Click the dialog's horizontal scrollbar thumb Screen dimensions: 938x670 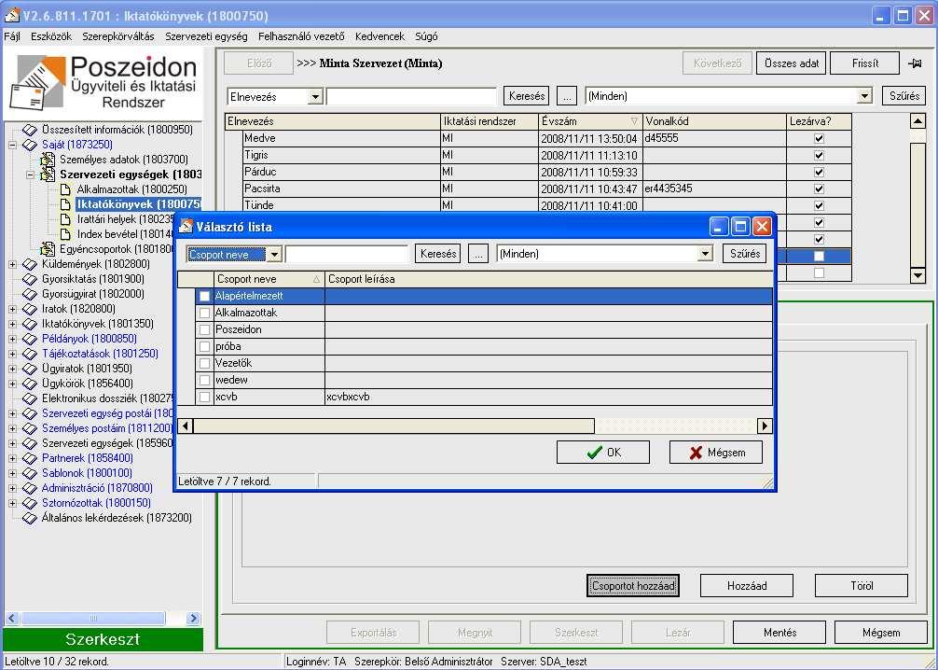[x=393, y=426]
